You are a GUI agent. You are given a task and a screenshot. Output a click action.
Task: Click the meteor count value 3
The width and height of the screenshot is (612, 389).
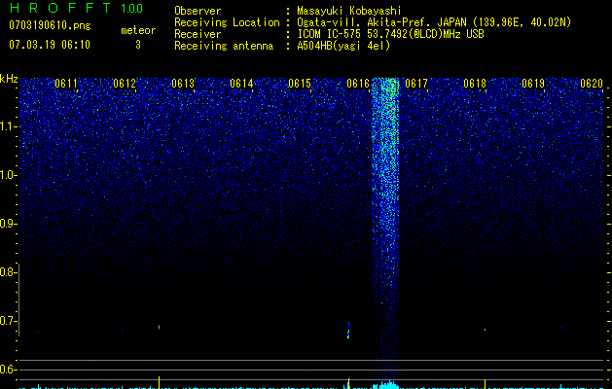point(138,45)
